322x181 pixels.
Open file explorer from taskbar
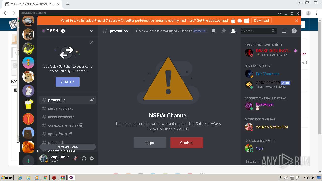coord(28,178)
